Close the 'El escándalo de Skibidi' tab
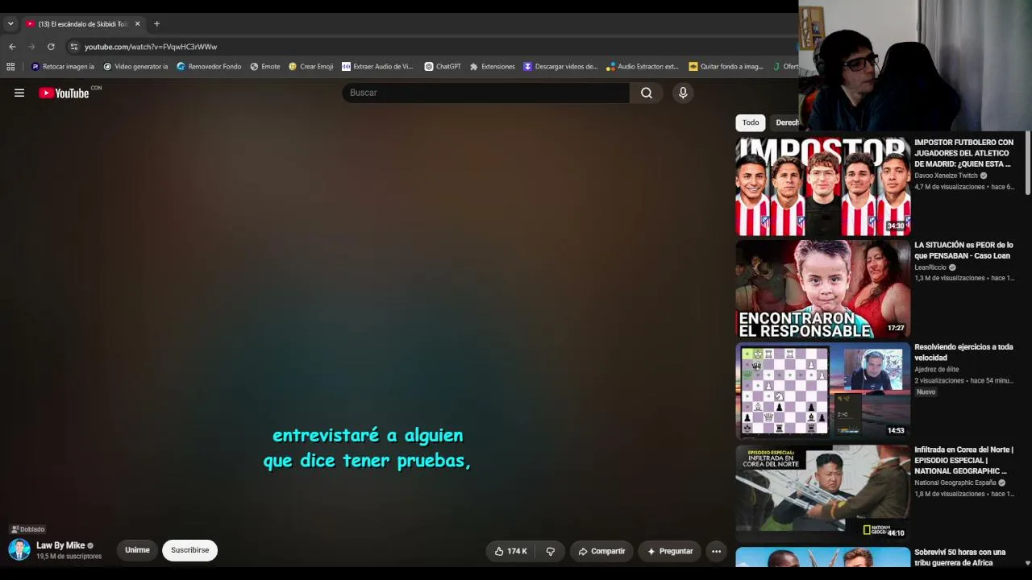This screenshot has width=1032, height=580. 137,24
